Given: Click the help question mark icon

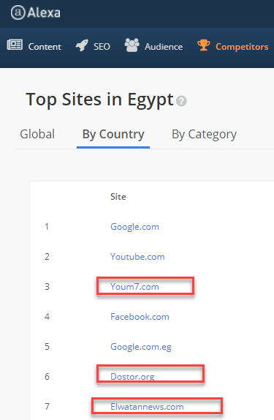Looking at the screenshot, I should [181, 101].
